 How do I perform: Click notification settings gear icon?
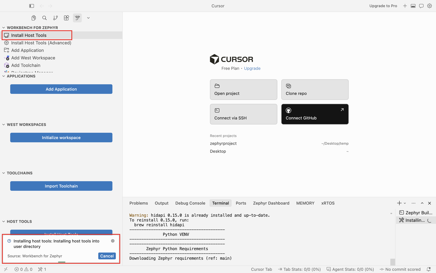pos(113,241)
